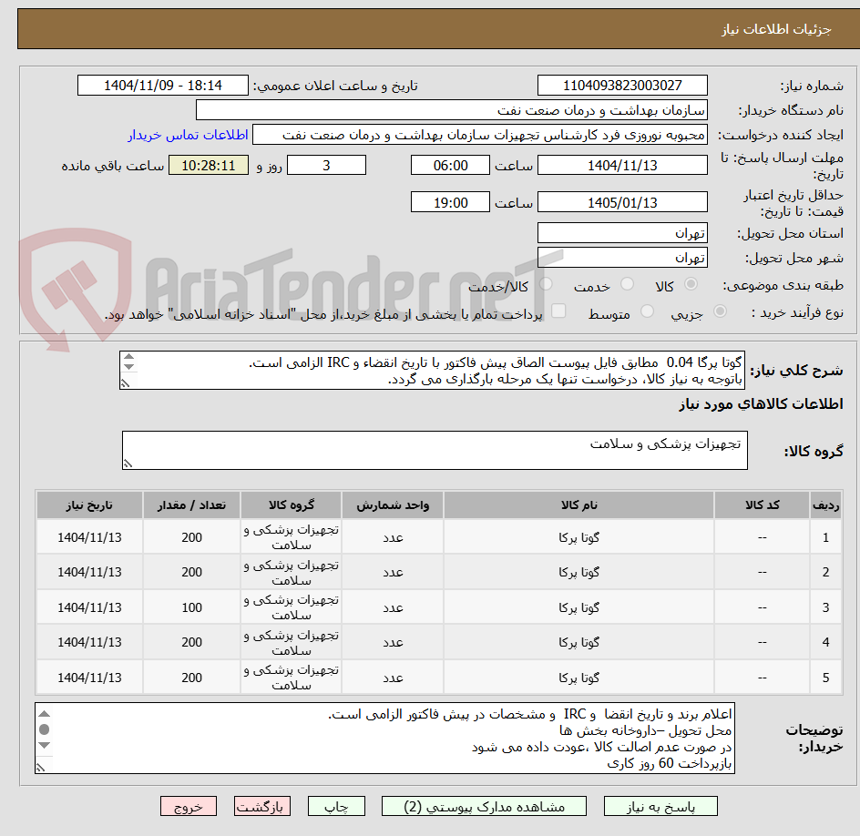The width and height of the screenshot is (860, 836).
Task: Click the resize grip of notes textarea
Action: [x=41, y=768]
